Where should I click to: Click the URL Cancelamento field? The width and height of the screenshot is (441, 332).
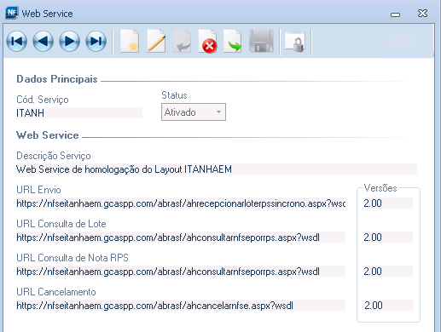pos(181,306)
